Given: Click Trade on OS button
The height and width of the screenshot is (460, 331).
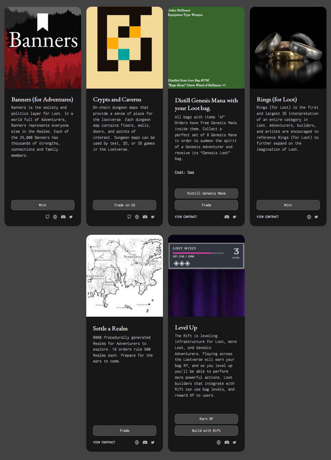Looking at the screenshot, I should point(125,205).
